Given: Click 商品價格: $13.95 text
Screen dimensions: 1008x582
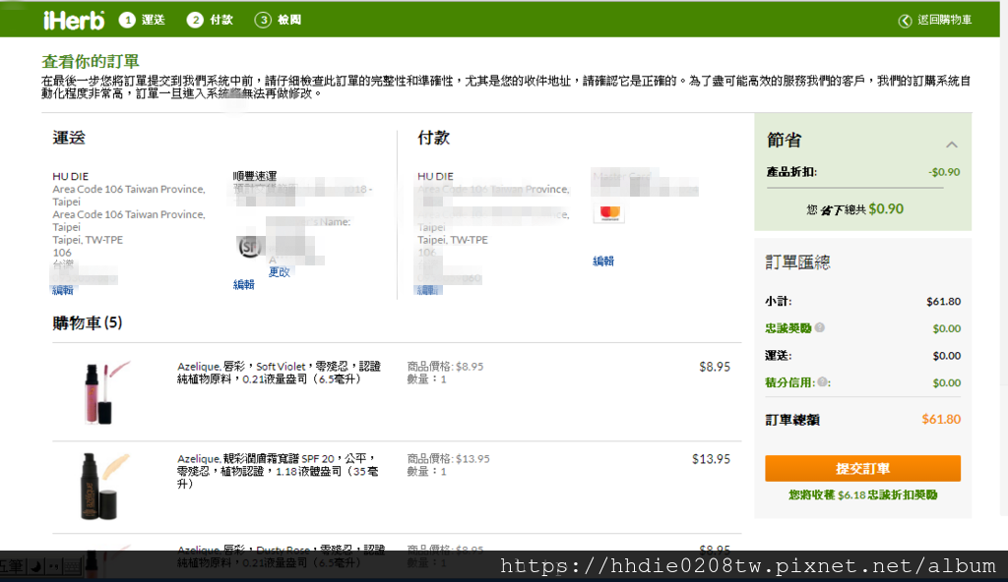Looking at the screenshot, I should [448, 459].
